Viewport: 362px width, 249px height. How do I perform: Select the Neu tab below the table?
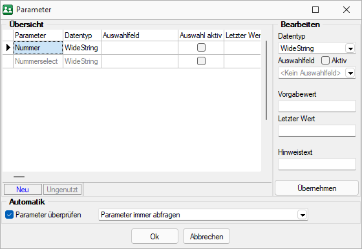pyautogui.click(x=23, y=190)
